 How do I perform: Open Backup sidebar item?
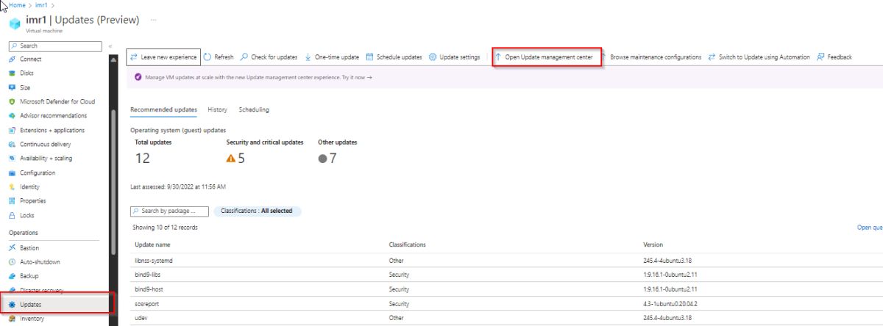tap(29, 276)
